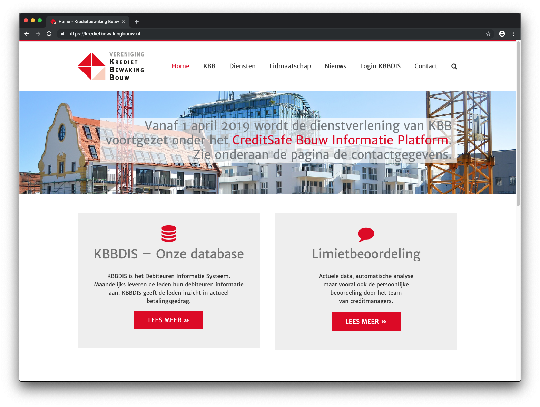
Task: Go back to the previous page
Action: [27, 34]
